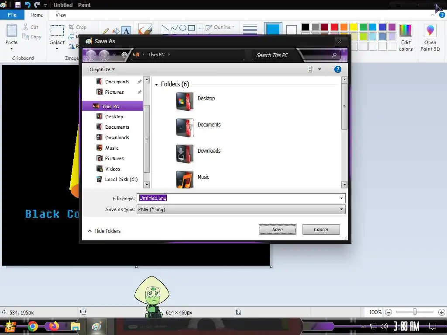Expand the File name history dropdown
This screenshot has height=335, width=447.
coord(341,198)
